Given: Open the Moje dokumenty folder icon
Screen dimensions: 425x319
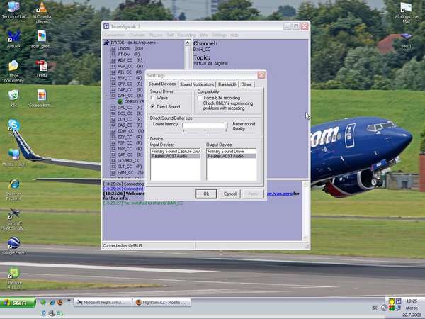Looking at the screenshot, I should pos(13,66).
